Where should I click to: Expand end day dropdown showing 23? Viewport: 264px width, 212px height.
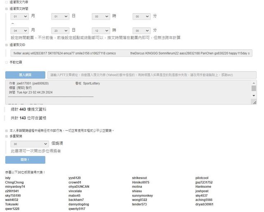(60, 30)
